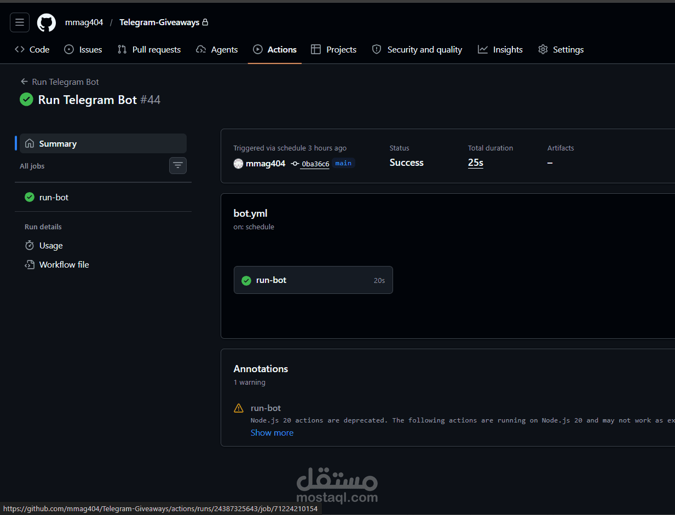Viewport: 675px width, 515px height.
Task: Click the filter jobs button
Action: click(x=178, y=165)
